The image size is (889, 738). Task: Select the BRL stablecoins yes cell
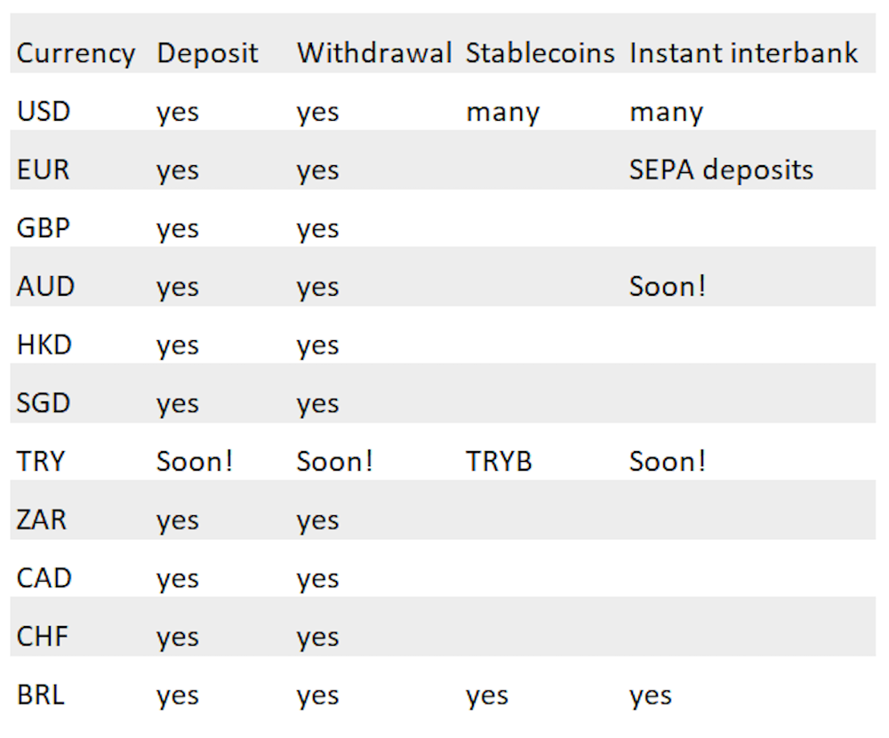487,696
